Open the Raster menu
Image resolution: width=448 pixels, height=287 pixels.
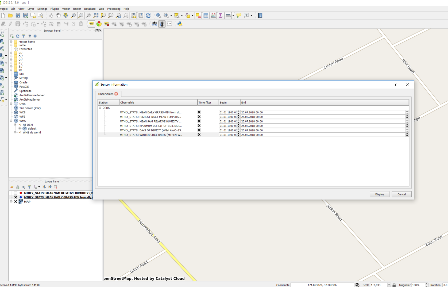click(x=77, y=9)
